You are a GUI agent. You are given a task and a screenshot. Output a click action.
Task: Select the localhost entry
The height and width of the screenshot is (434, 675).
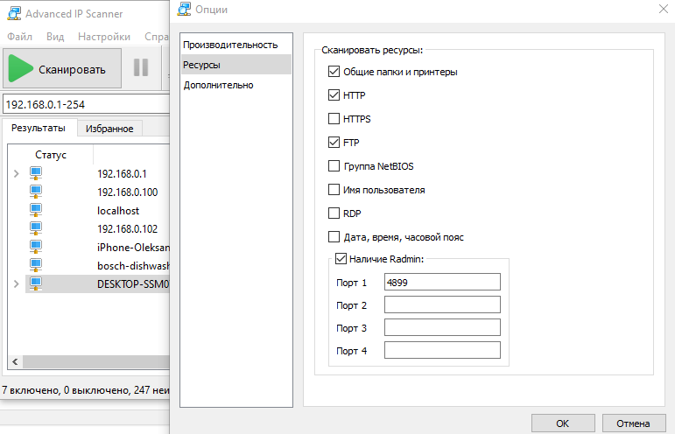coord(118,211)
